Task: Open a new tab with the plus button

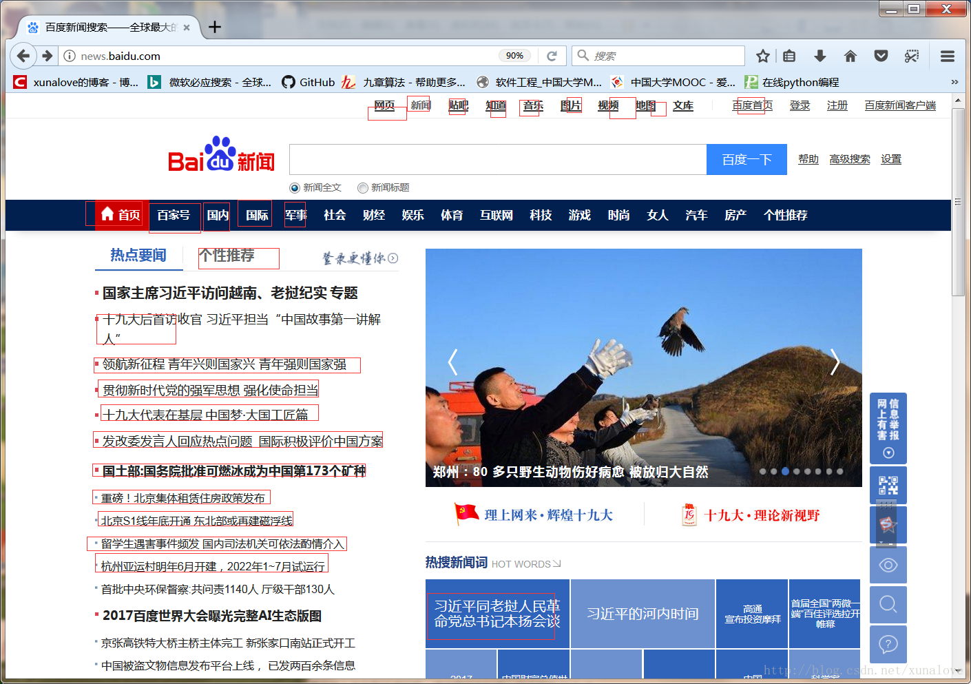Action: tap(215, 27)
